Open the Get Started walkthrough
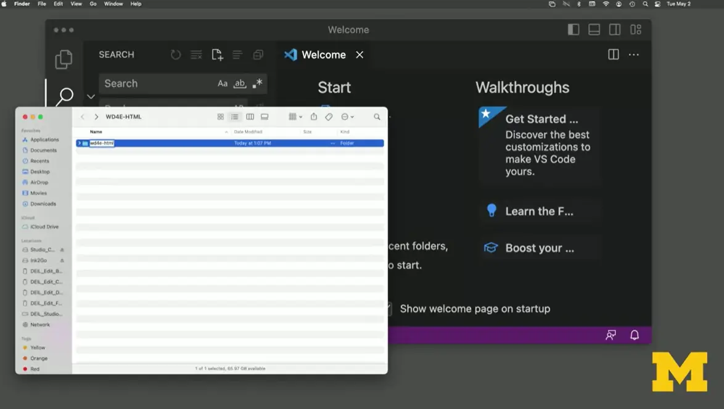 [x=539, y=118]
